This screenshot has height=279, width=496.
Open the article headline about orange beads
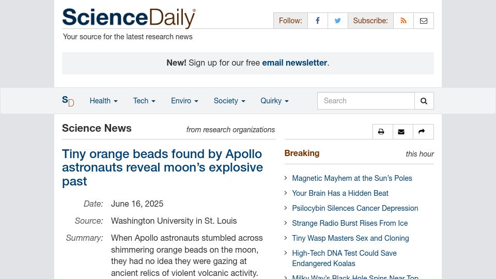click(x=162, y=167)
